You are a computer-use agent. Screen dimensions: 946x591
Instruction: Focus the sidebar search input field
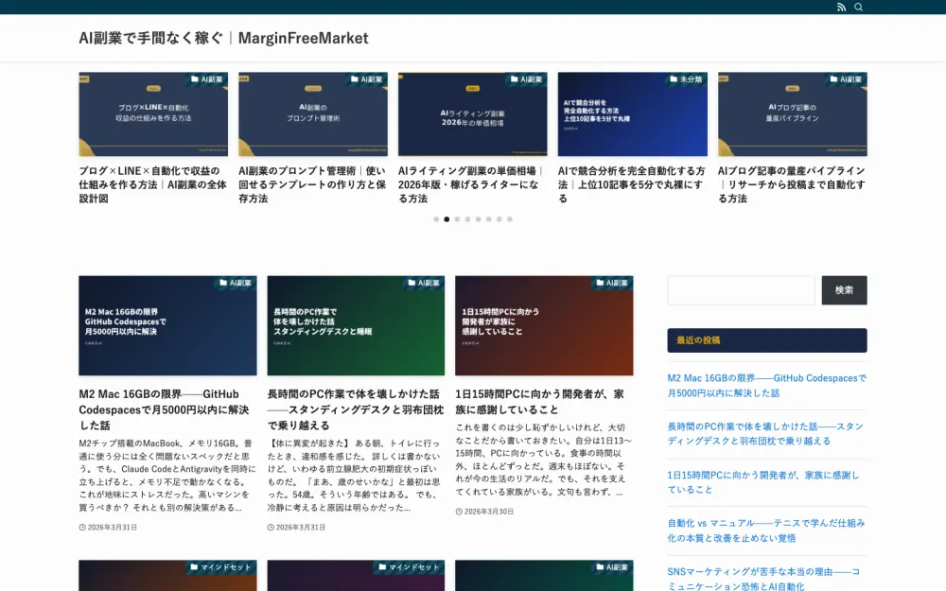point(741,290)
